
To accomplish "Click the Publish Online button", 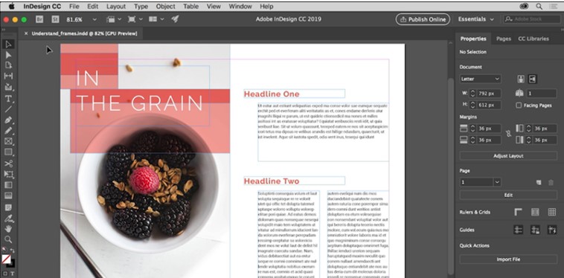I will 423,19.
